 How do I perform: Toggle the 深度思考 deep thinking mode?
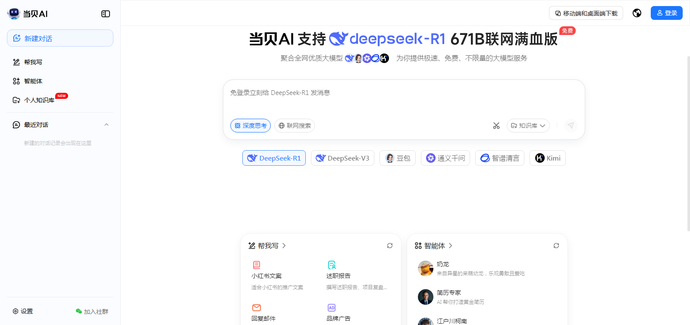(x=251, y=126)
